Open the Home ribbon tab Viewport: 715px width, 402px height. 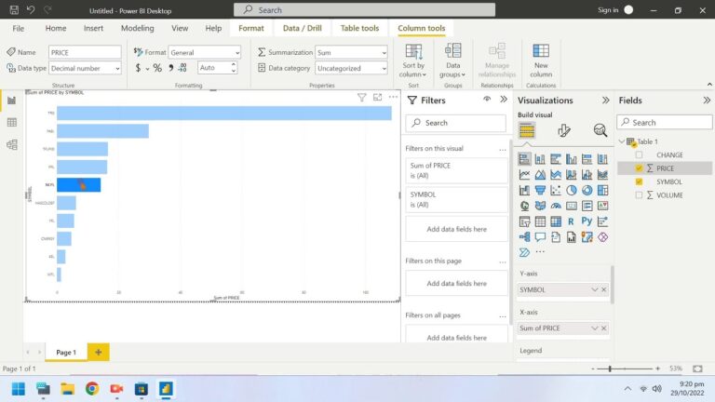point(56,28)
